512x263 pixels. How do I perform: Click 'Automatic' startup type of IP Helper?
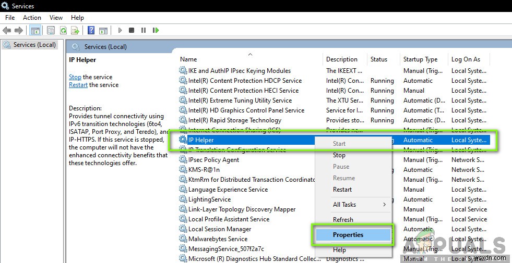click(418, 140)
